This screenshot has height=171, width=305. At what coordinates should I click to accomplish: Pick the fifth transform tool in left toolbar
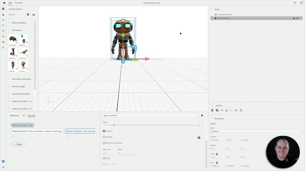[3, 31]
